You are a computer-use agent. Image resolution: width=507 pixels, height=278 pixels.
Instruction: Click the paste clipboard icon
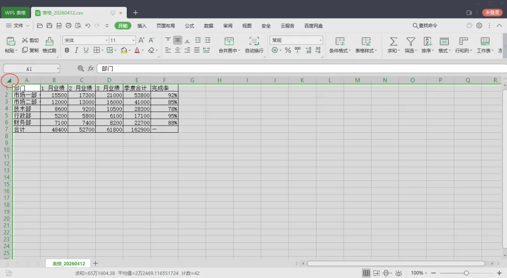[x=11, y=41]
